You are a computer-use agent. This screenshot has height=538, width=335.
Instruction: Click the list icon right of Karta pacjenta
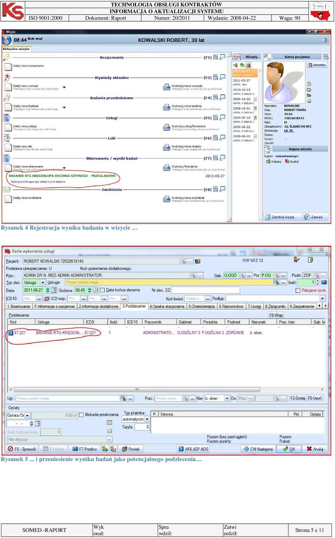point(326,57)
